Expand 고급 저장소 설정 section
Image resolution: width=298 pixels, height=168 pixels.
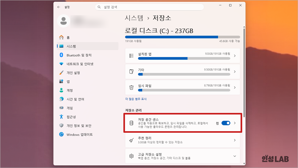click(x=235, y=156)
